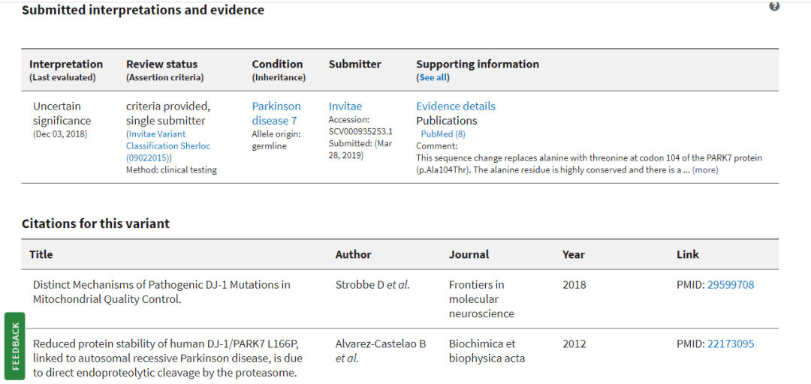
Task: Click the Title column header in citations
Action: tap(41, 254)
